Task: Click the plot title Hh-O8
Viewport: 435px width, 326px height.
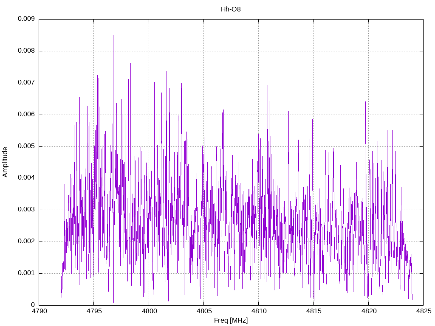Action: (231, 9)
